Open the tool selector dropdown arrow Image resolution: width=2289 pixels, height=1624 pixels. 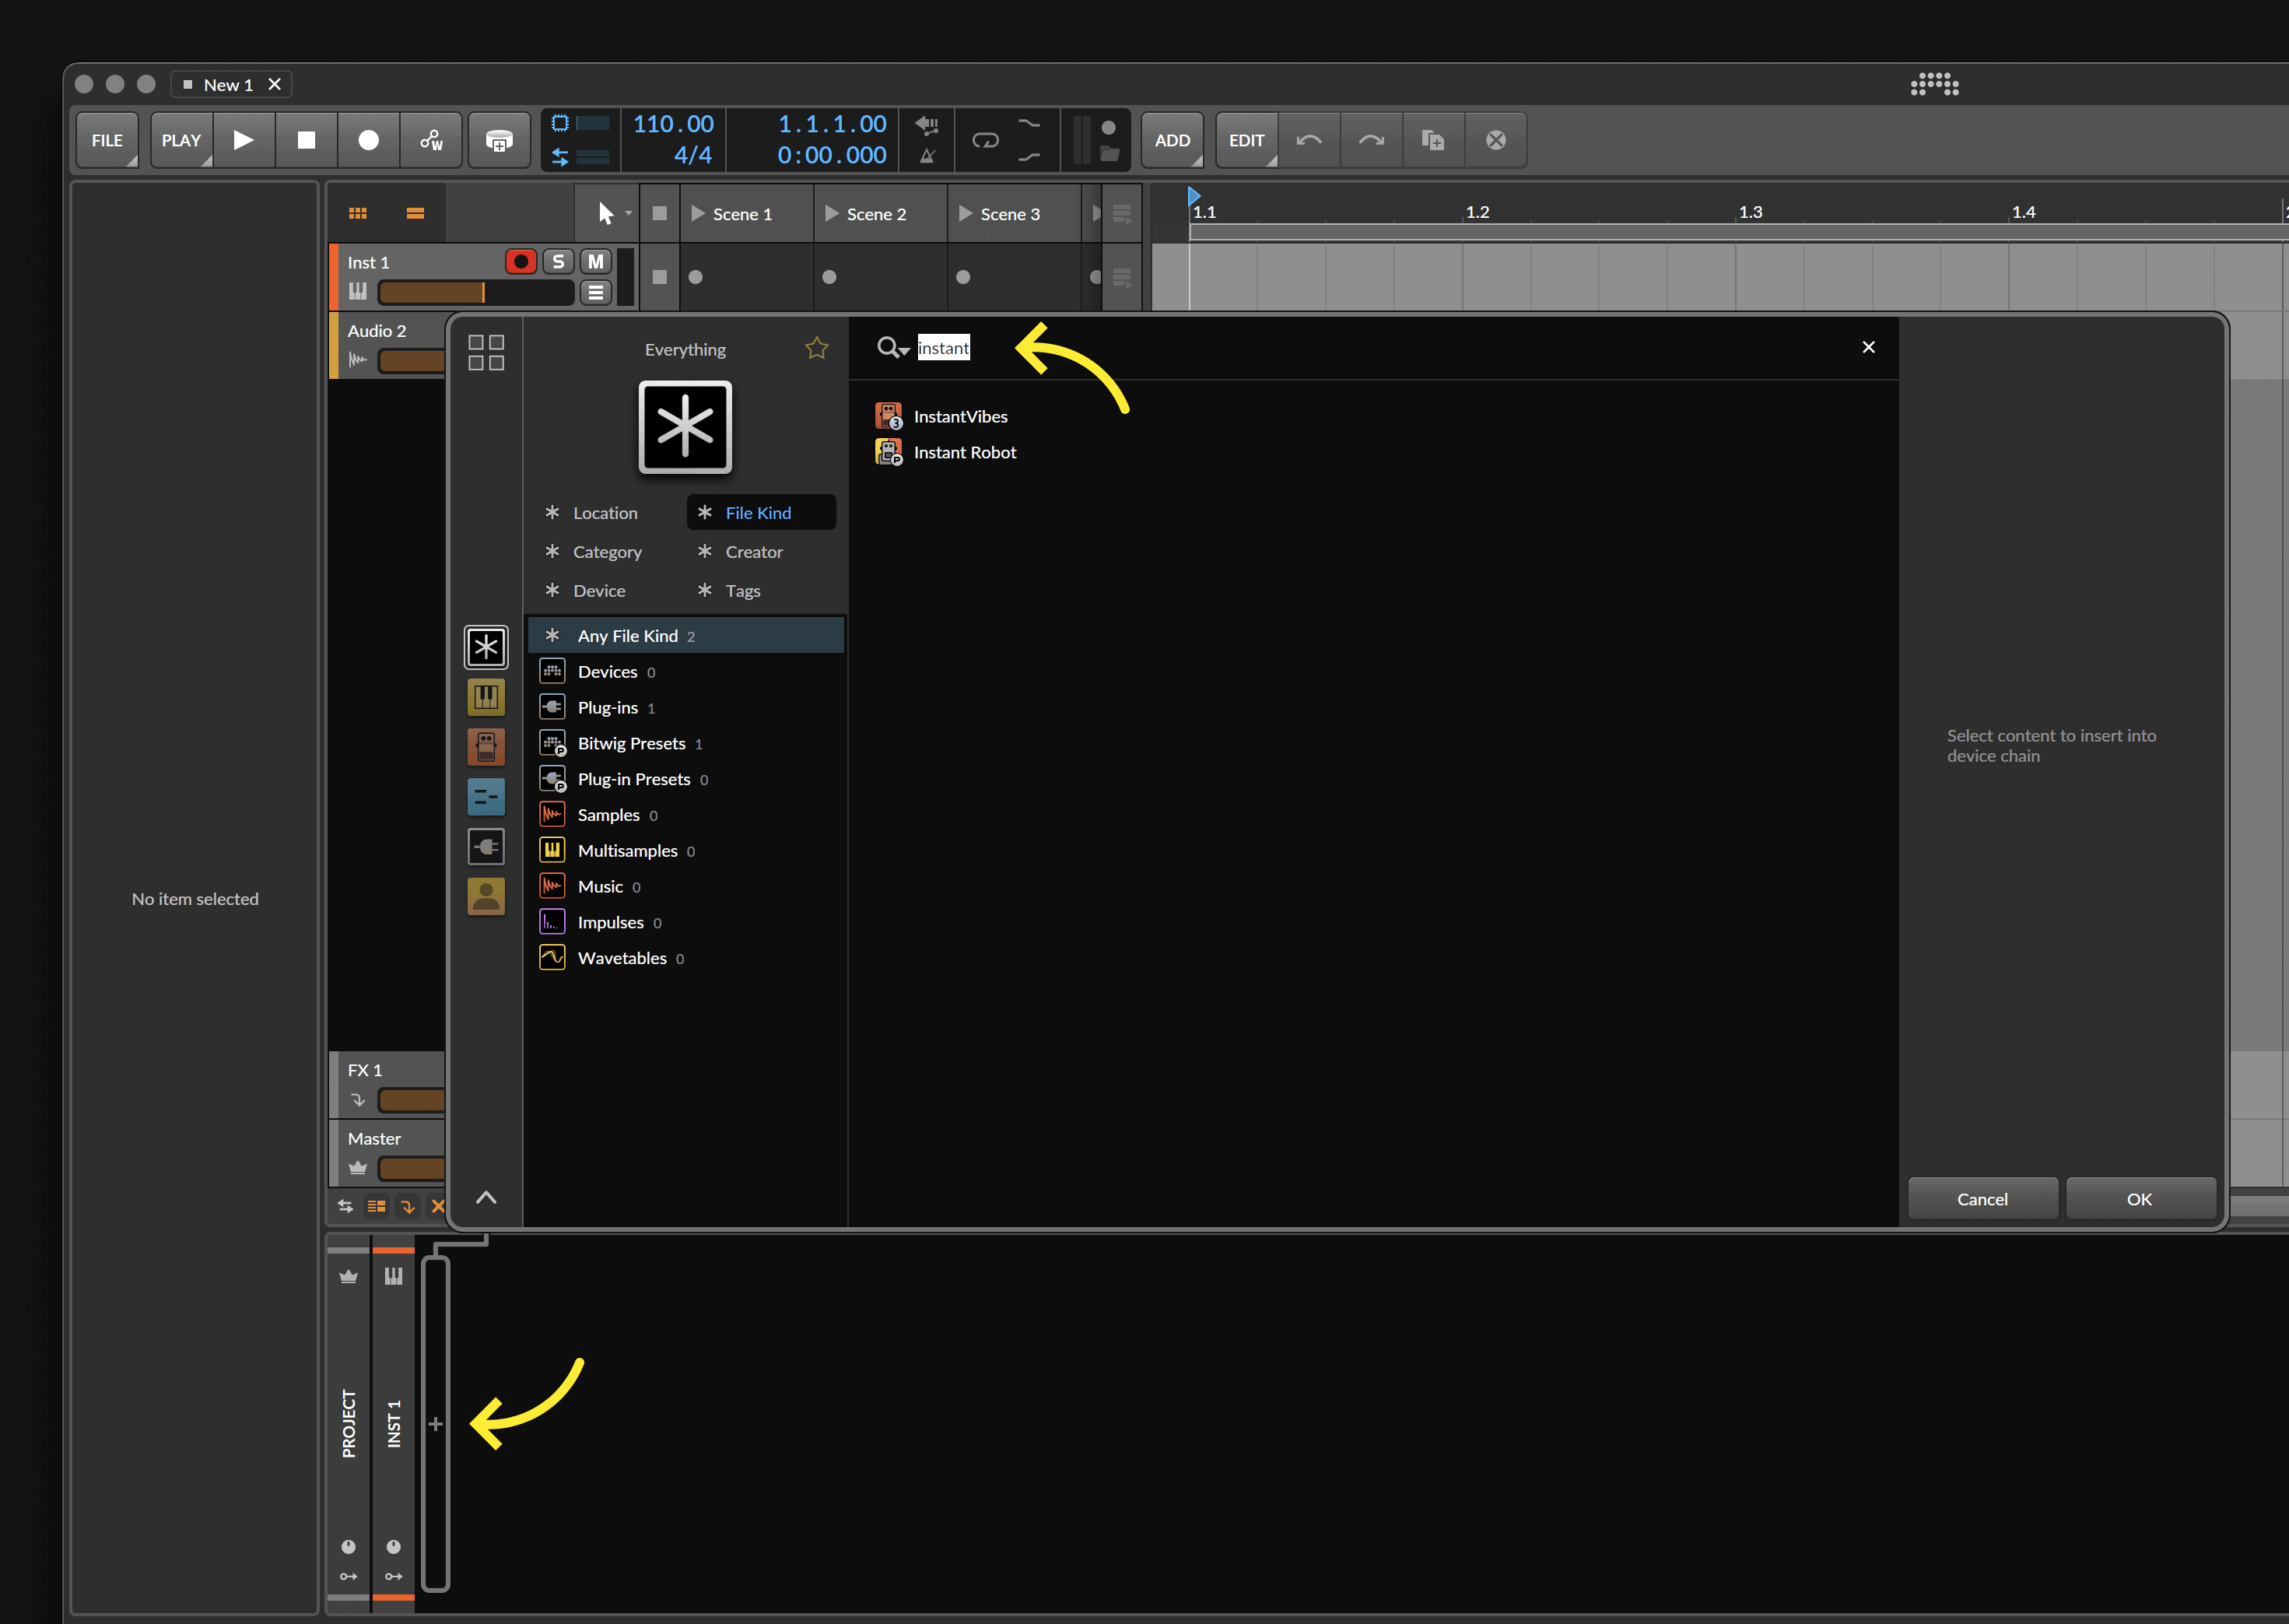point(628,213)
